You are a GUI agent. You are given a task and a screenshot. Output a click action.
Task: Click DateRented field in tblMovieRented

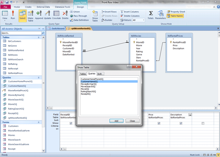click(x=69, y=55)
